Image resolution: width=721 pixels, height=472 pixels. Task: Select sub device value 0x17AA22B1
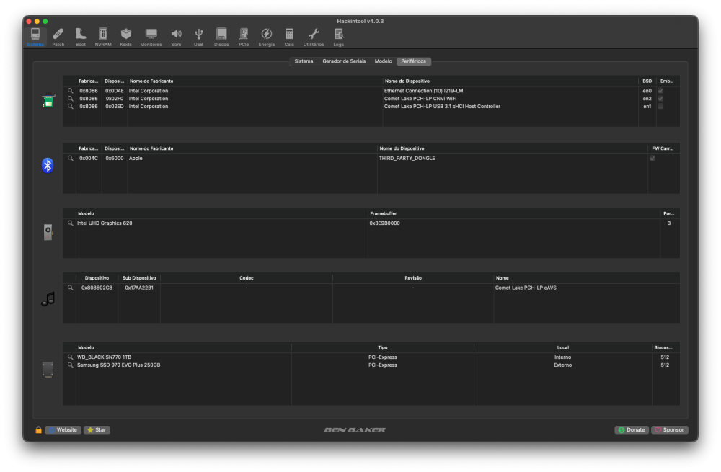coord(139,288)
